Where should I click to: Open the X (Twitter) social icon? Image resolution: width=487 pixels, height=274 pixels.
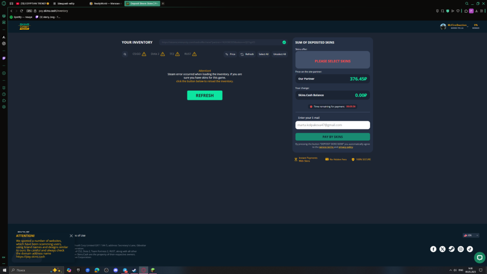pos(442,249)
